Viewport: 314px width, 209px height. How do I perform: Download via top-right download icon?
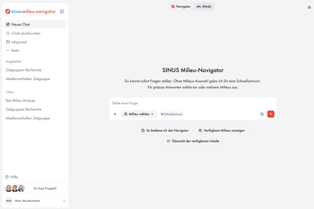pyautogui.click(x=309, y=7)
